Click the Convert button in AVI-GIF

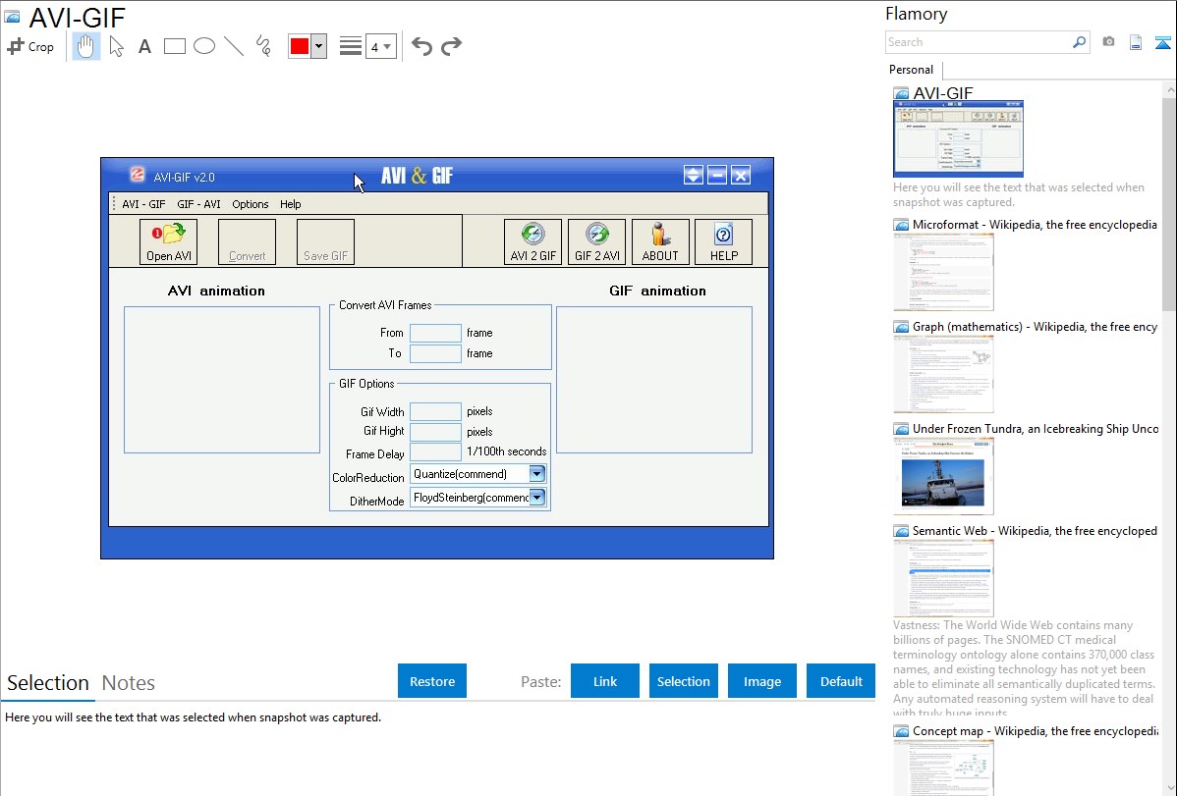point(247,241)
